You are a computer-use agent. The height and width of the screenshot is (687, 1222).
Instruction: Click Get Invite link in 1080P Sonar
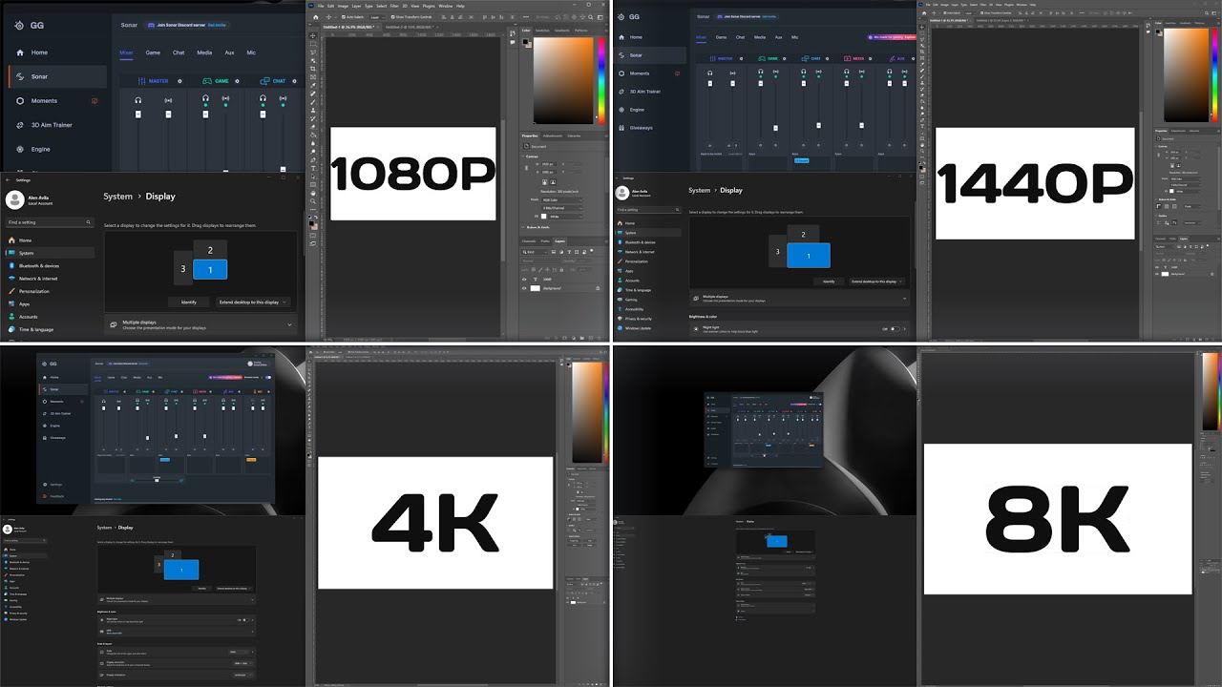click(217, 25)
